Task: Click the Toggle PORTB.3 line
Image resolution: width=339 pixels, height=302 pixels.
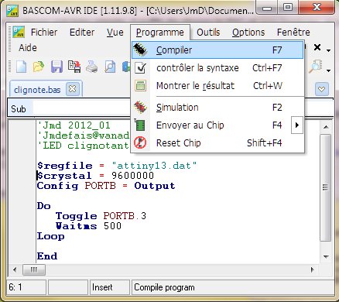Action: [101, 216]
